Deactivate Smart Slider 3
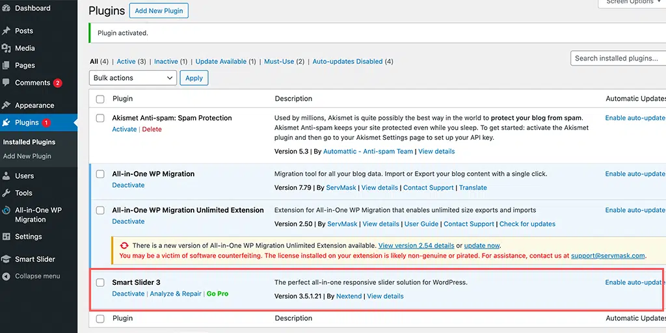This screenshot has width=666, height=333. tap(128, 293)
